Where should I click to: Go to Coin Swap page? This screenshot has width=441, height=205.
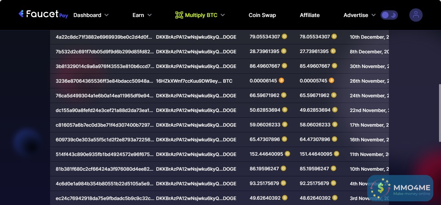262,15
